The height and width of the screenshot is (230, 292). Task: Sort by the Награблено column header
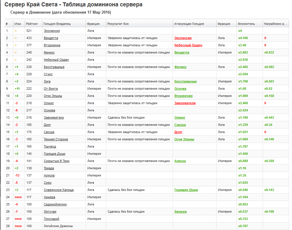[x=276, y=24]
